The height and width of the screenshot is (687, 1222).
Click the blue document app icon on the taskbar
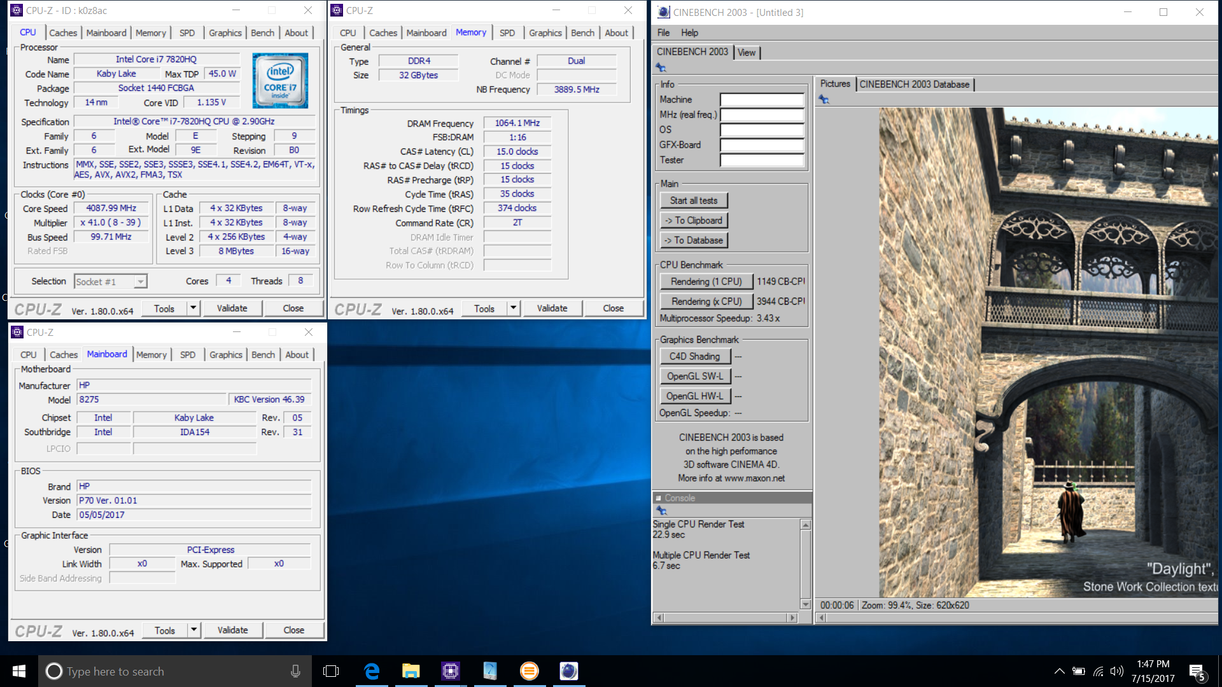click(490, 671)
